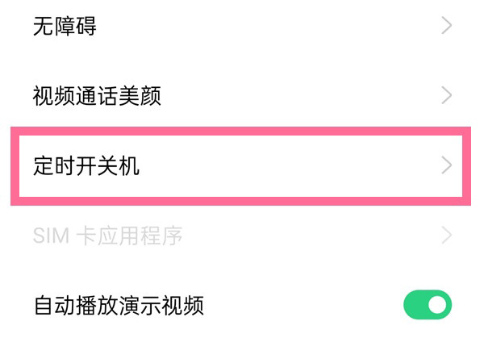This screenshot has width=484, height=363.
Task: Tap the chevron next to 视频通话美颜
Action: pos(447,96)
